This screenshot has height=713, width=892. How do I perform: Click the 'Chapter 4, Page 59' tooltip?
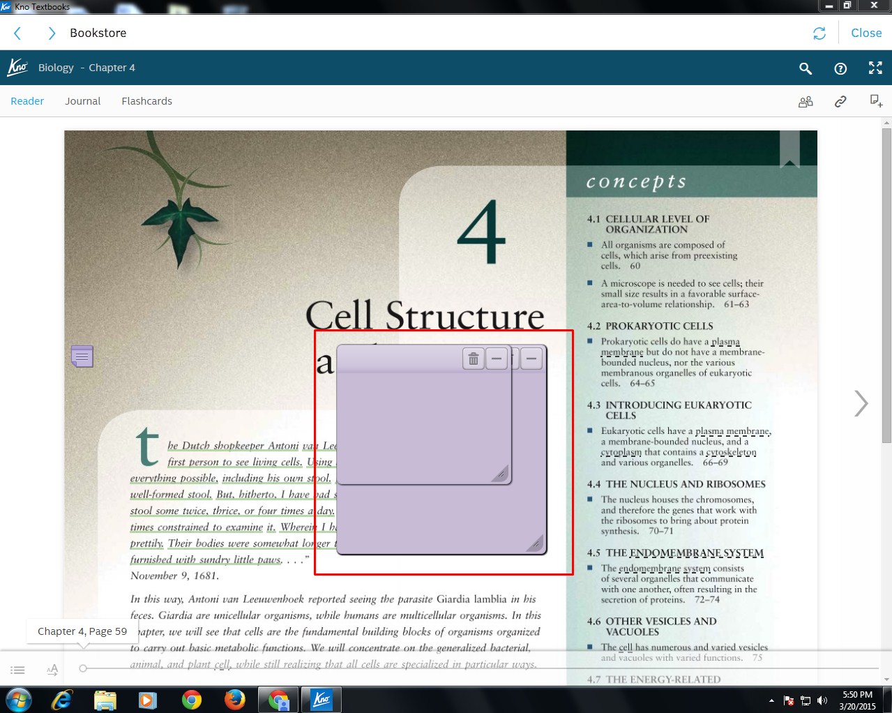point(82,631)
